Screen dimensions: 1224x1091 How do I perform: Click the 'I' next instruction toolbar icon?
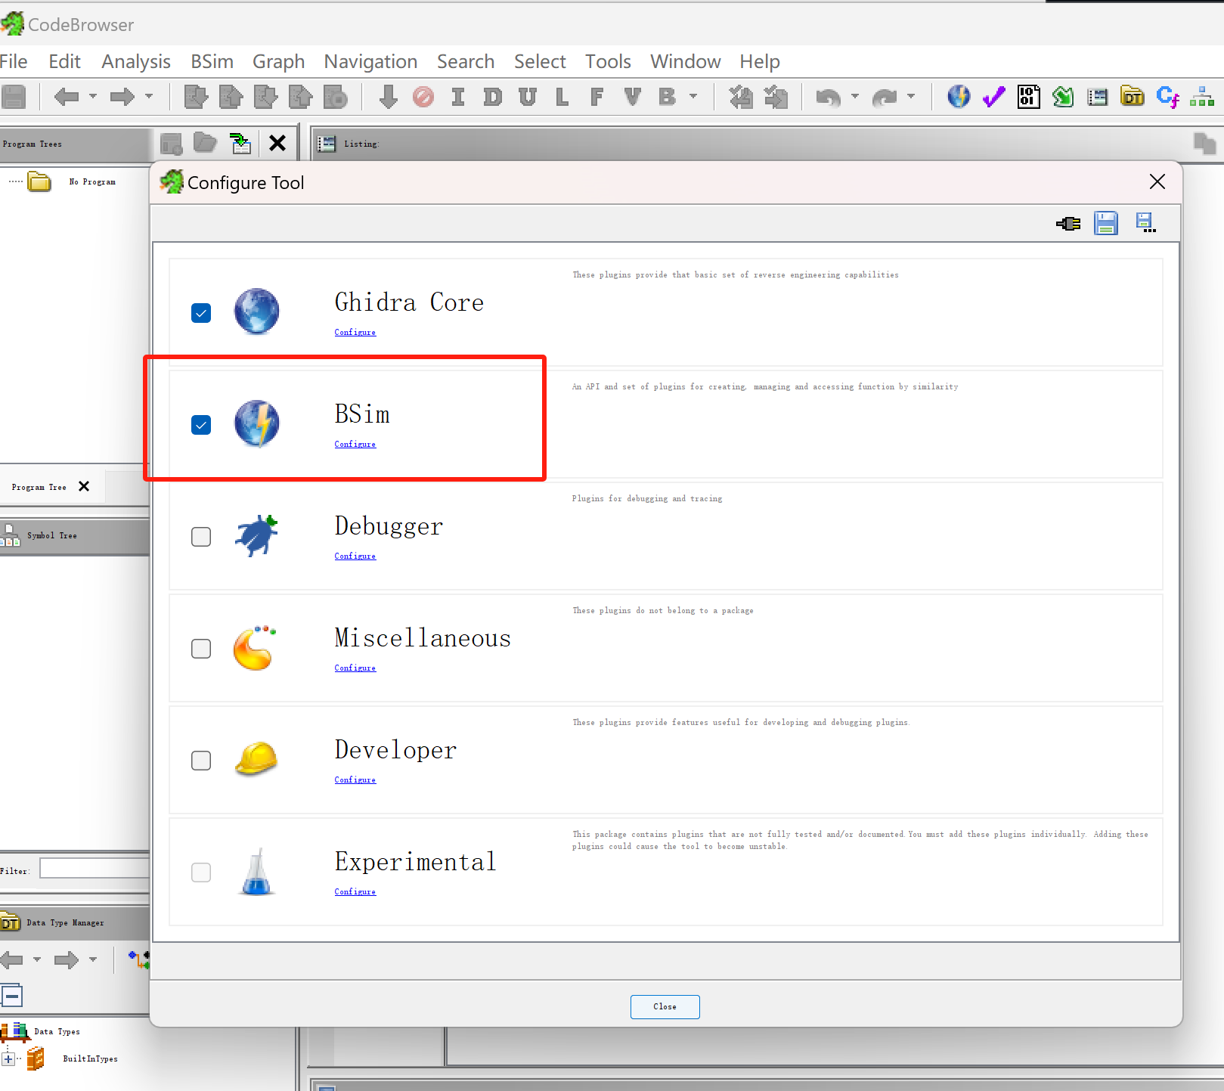tap(457, 97)
